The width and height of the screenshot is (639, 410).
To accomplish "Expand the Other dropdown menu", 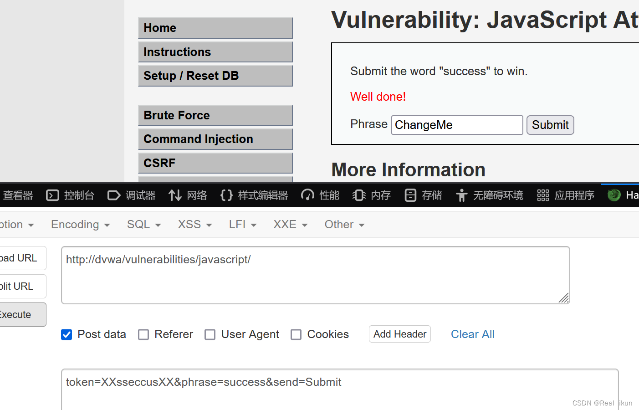I will 344,225.
